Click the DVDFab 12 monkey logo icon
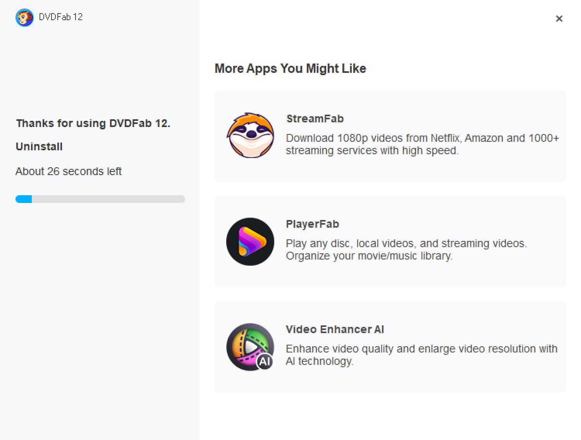Viewport: 581px width, 440px height. (24, 17)
